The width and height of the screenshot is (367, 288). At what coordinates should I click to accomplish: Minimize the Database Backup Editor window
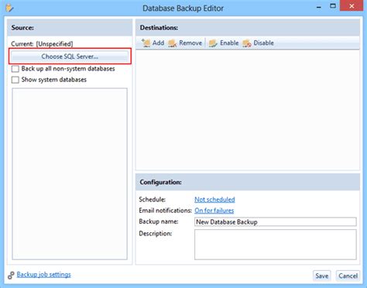click(319, 7)
